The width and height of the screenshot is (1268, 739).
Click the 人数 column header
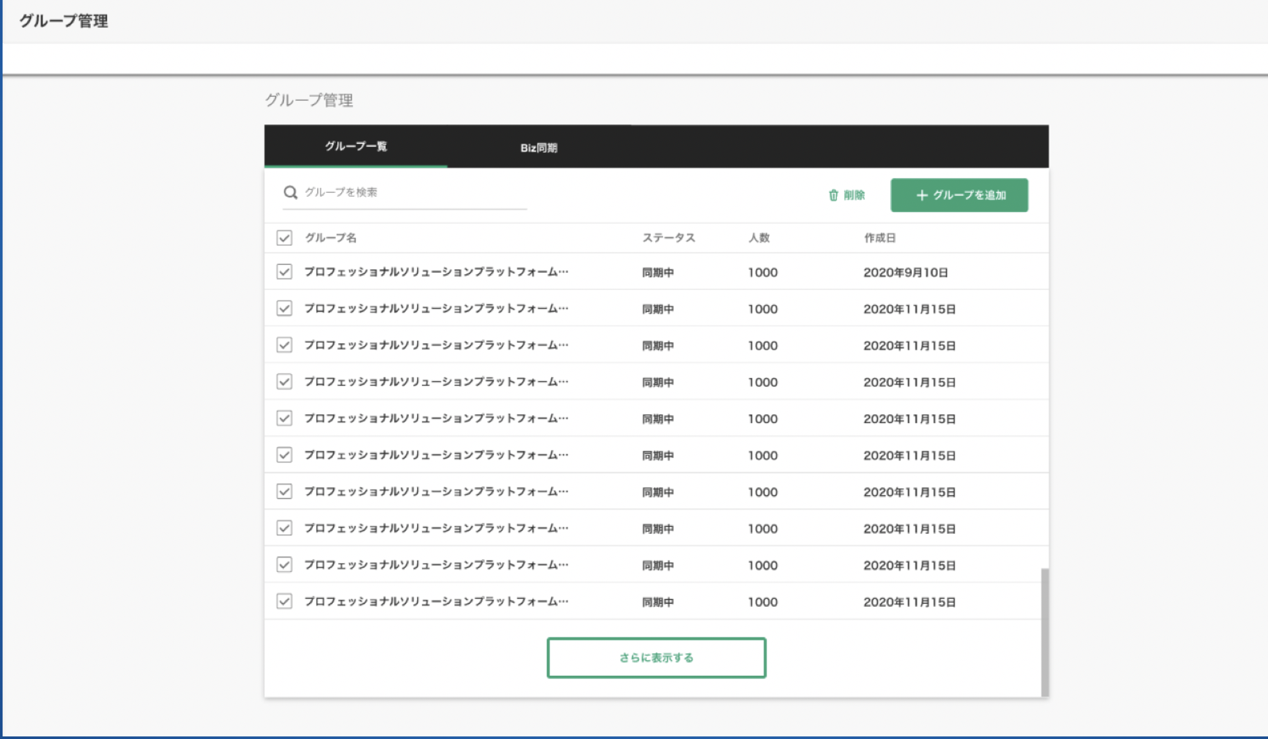[x=759, y=237]
